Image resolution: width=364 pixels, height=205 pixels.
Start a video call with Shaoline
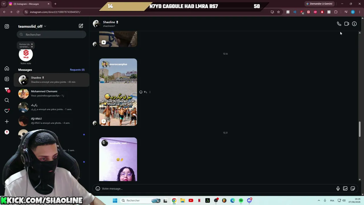pyautogui.click(x=347, y=24)
